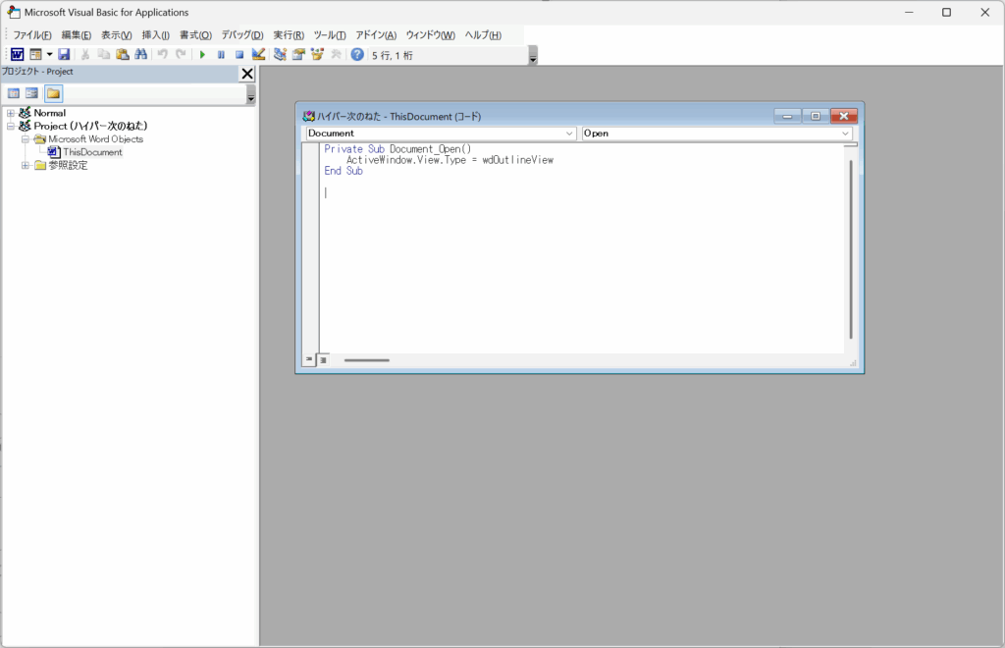The width and height of the screenshot is (1005, 648).
Task: Close the Project explorer panel
Action: tap(247, 74)
